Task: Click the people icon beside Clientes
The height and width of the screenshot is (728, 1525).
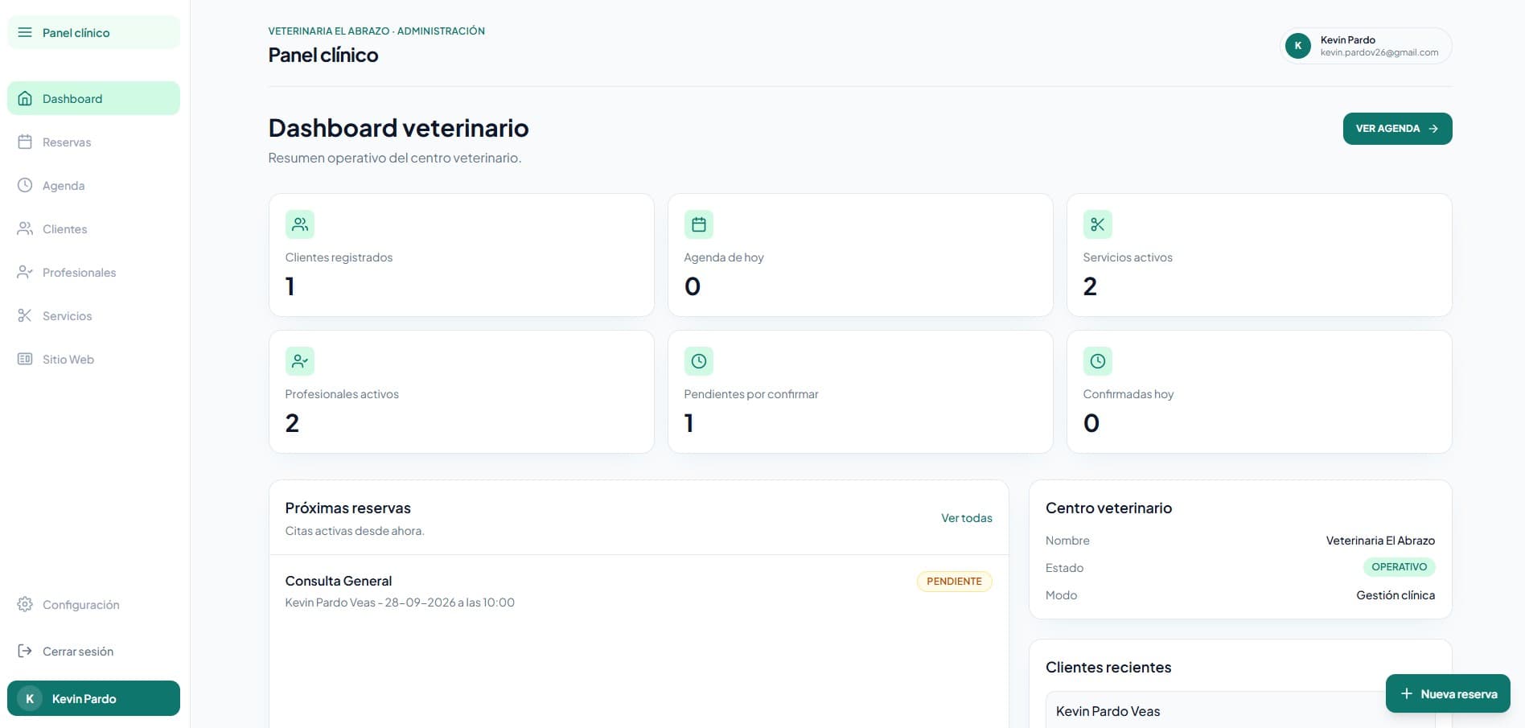Action: [25, 228]
